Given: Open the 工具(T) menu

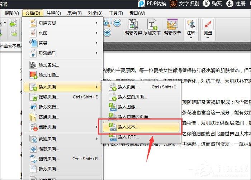Looking at the screenshot, I should 116,13.
